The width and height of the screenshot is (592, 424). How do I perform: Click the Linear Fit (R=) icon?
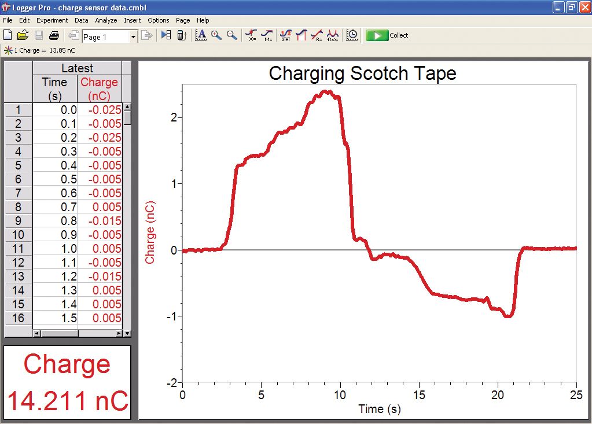coord(317,35)
